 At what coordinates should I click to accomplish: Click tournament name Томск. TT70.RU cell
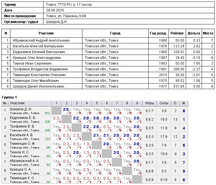(x=69, y=5)
